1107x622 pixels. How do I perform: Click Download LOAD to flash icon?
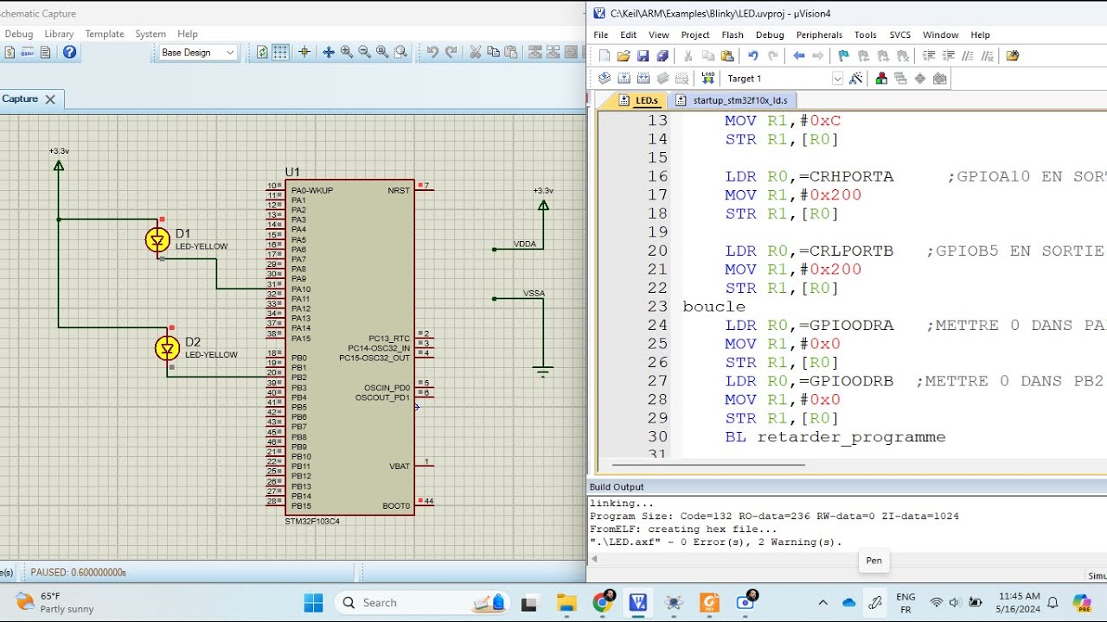708,79
